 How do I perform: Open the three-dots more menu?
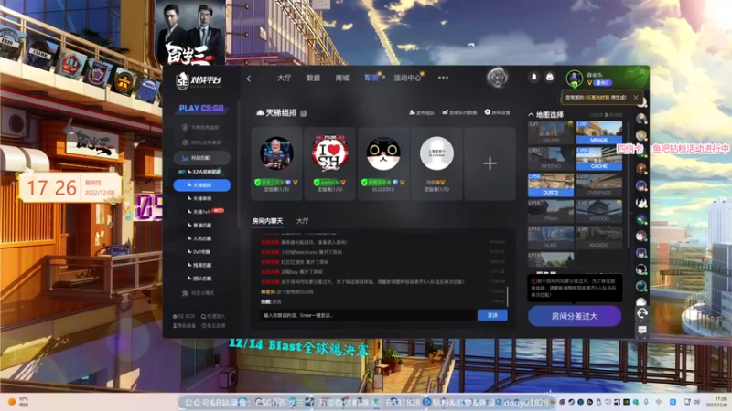tap(443, 78)
